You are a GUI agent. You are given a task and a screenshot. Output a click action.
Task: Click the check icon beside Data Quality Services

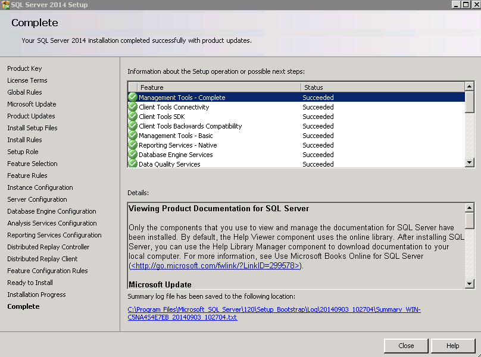(x=133, y=164)
